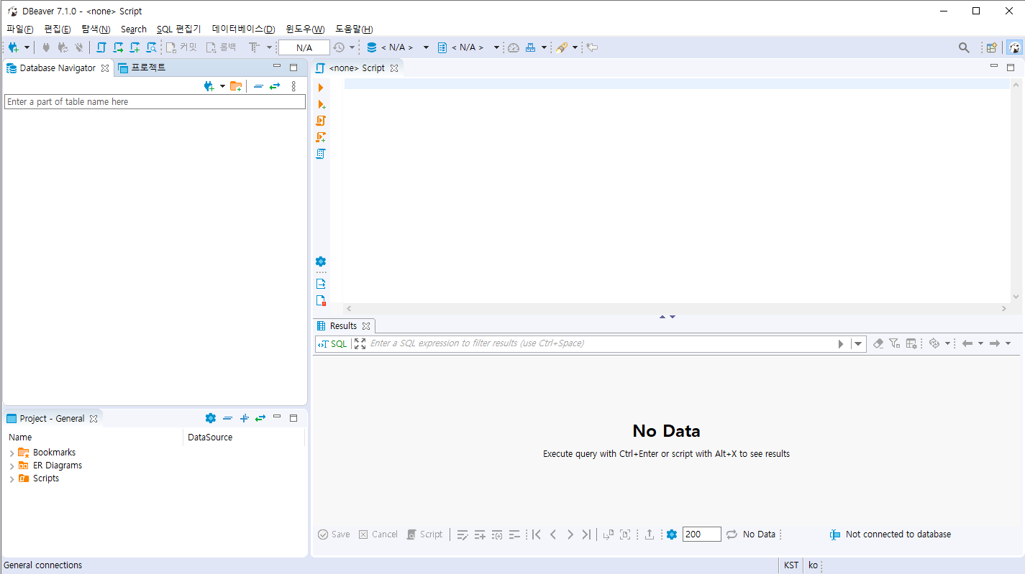Open the transaction mode dropdown arrow
1025x574 pixels.
tap(270, 47)
